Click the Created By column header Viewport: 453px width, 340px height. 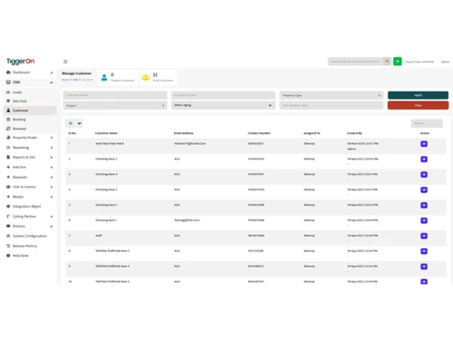(x=354, y=133)
